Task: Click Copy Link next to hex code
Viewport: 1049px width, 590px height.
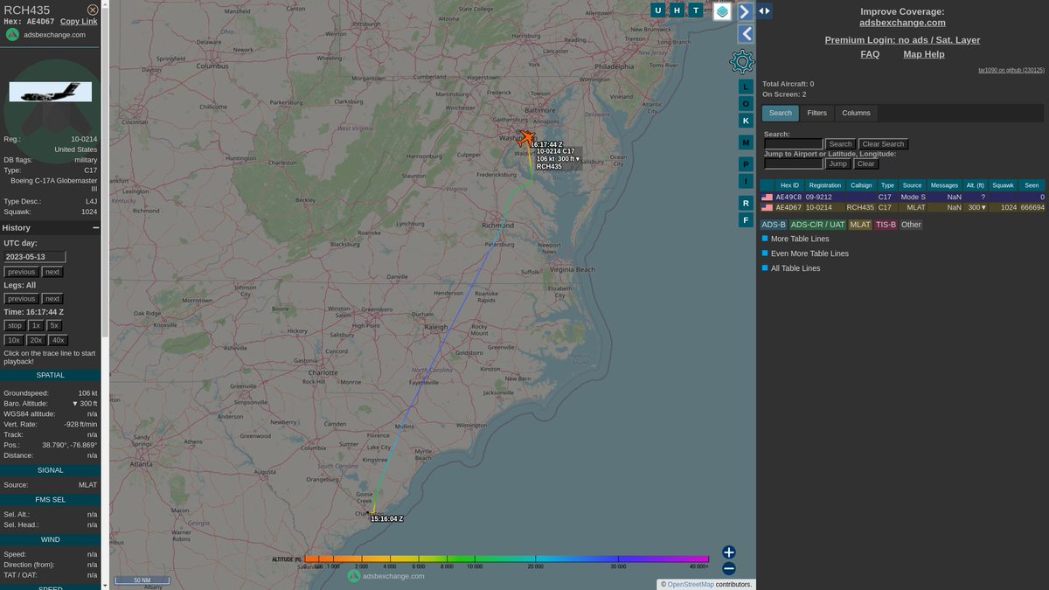Action: click(79, 21)
